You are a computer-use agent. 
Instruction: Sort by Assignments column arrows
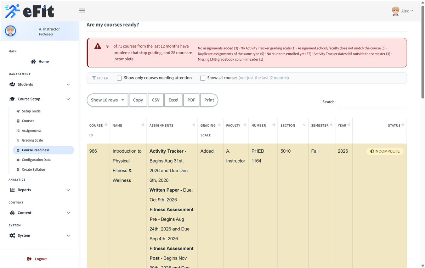click(194, 125)
